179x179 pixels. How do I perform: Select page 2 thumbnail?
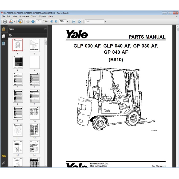tap(35, 45)
